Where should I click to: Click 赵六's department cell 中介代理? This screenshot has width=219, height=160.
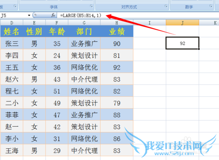point(84,79)
